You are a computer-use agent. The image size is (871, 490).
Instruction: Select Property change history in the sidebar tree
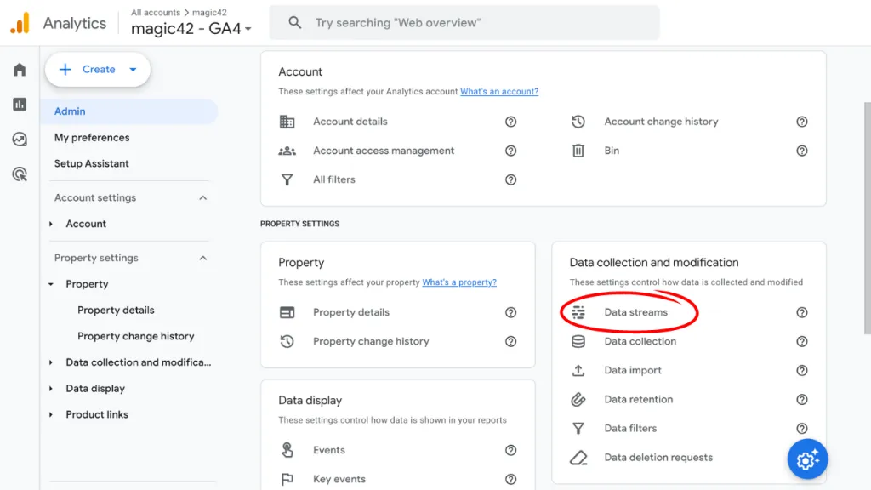135,336
